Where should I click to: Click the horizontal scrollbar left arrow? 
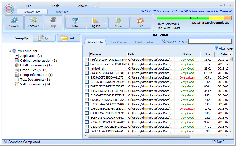85,135
